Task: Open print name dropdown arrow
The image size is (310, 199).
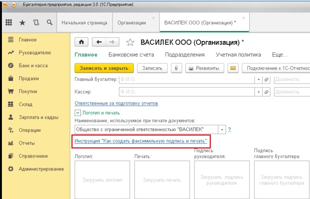Action: tap(222, 130)
